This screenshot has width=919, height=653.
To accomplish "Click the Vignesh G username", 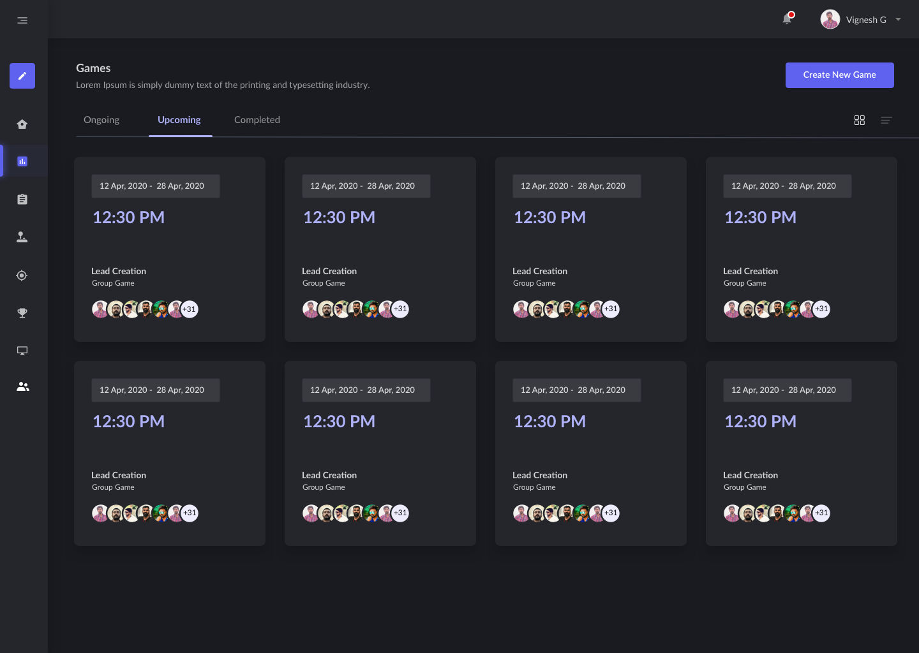I will click(x=866, y=20).
